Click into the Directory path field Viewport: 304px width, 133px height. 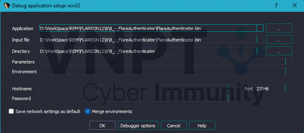pos(146,51)
